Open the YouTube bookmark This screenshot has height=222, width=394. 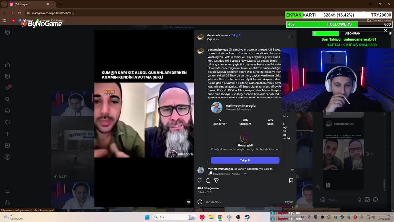click(x=14, y=21)
